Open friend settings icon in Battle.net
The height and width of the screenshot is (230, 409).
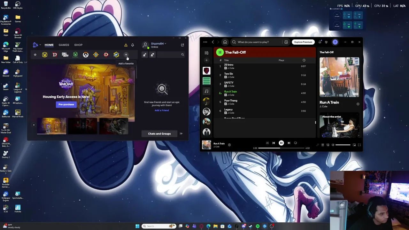tap(152, 55)
